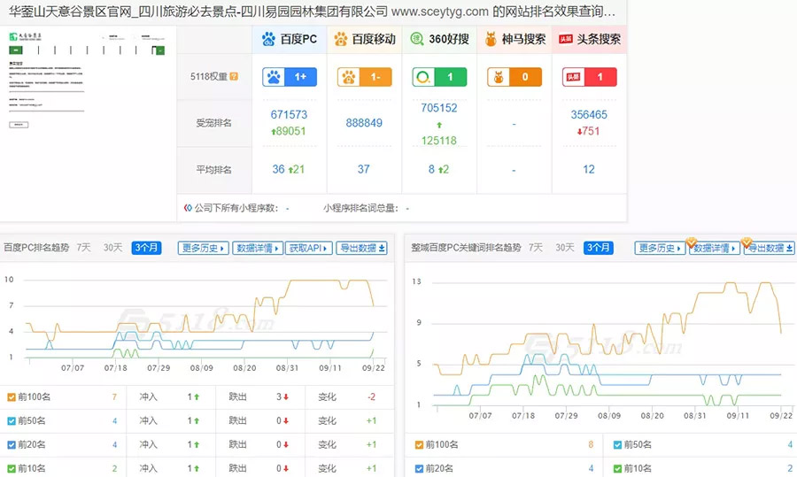
Task: Select the 神马搜索 tab
Action: tap(515, 39)
